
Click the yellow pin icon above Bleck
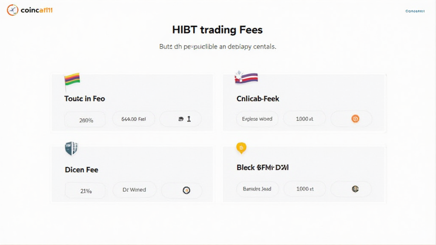click(x=241, y=148)
